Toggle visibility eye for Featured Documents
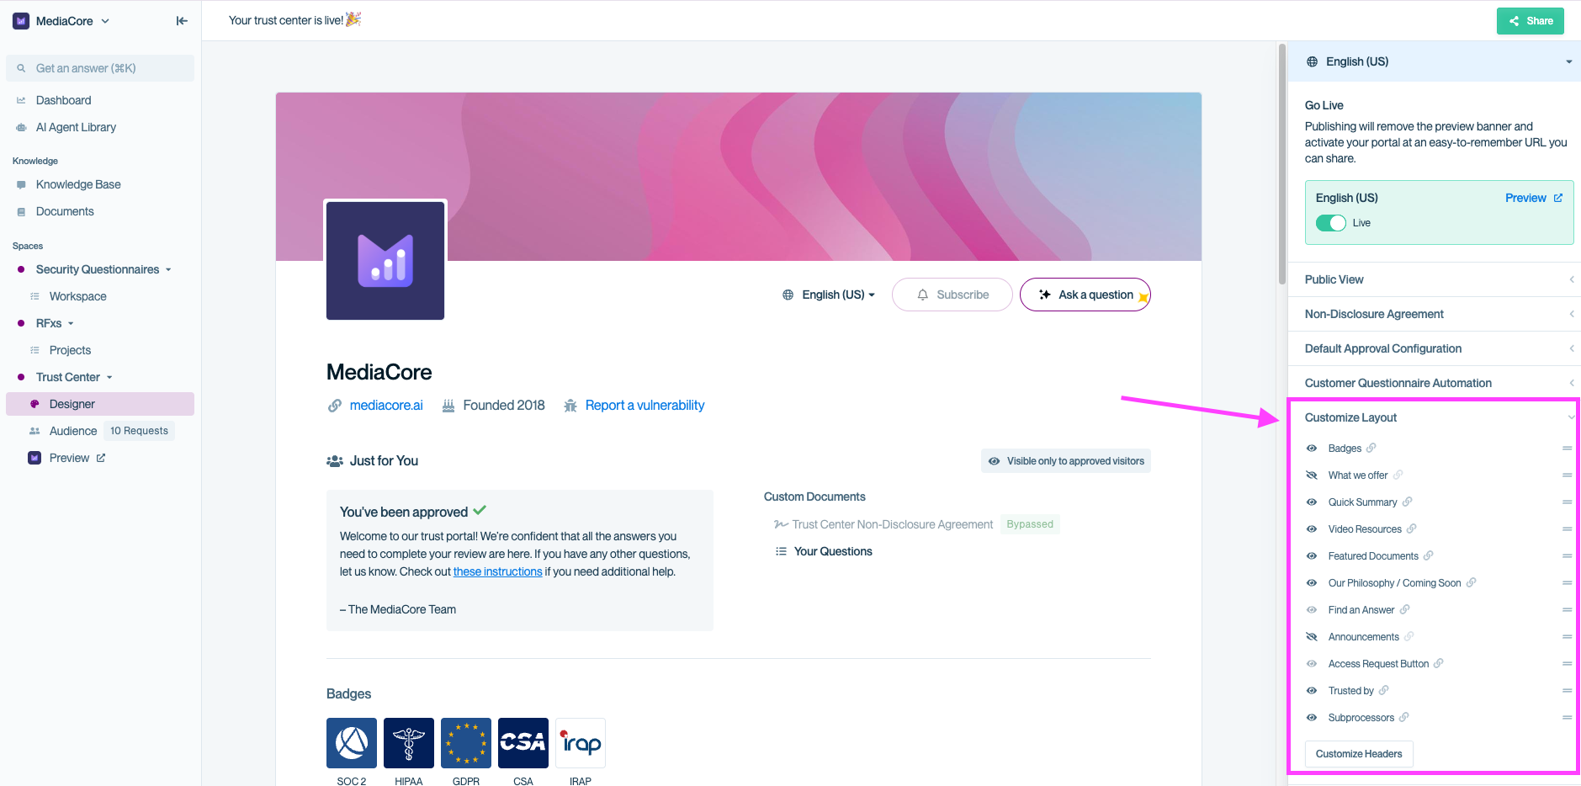This screenshot has width=1581, height=786. coord(1311,556)
